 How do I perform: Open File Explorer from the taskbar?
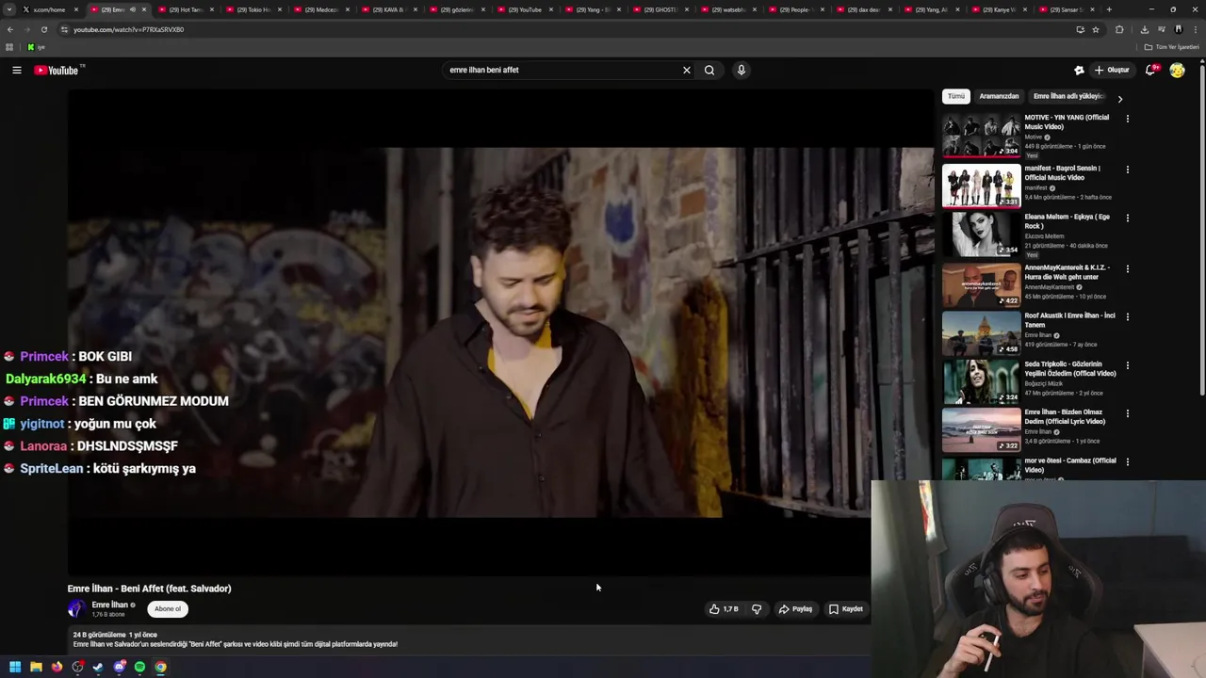pyautogui.click(x=36, y=667)
